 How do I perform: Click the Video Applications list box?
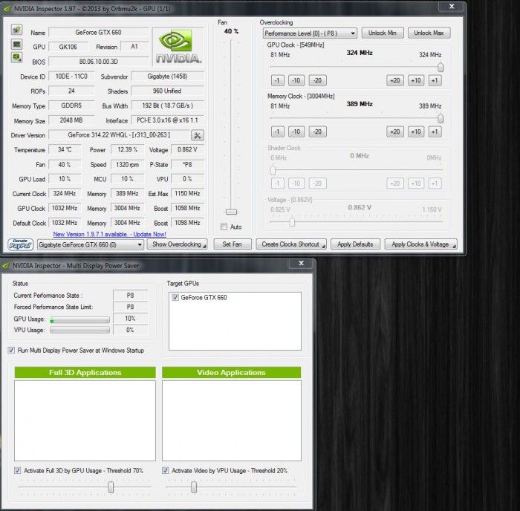[232, 420]
